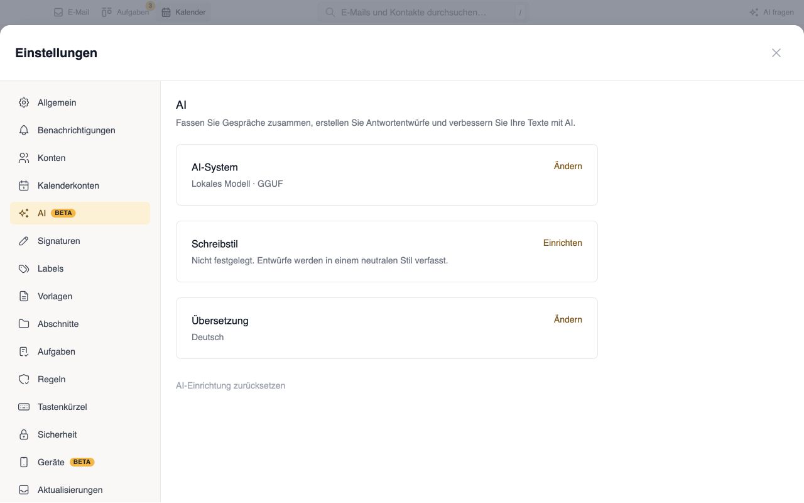Open Labels via tag icon

[x=24, y=268]
